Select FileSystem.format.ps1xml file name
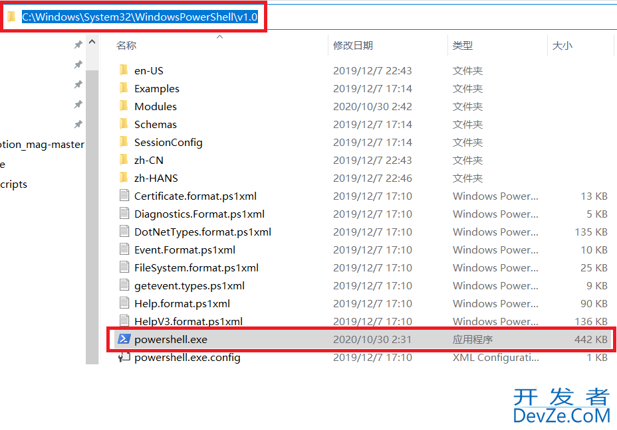The image size is (617, 430). pos(196,268)
